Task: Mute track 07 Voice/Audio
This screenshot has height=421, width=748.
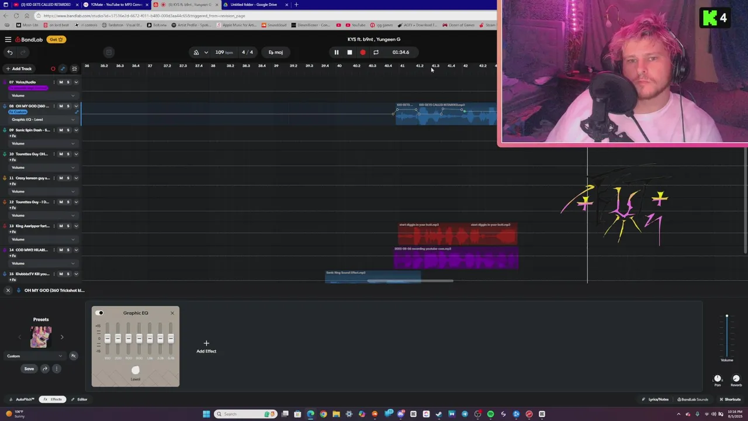Action: 61,82
